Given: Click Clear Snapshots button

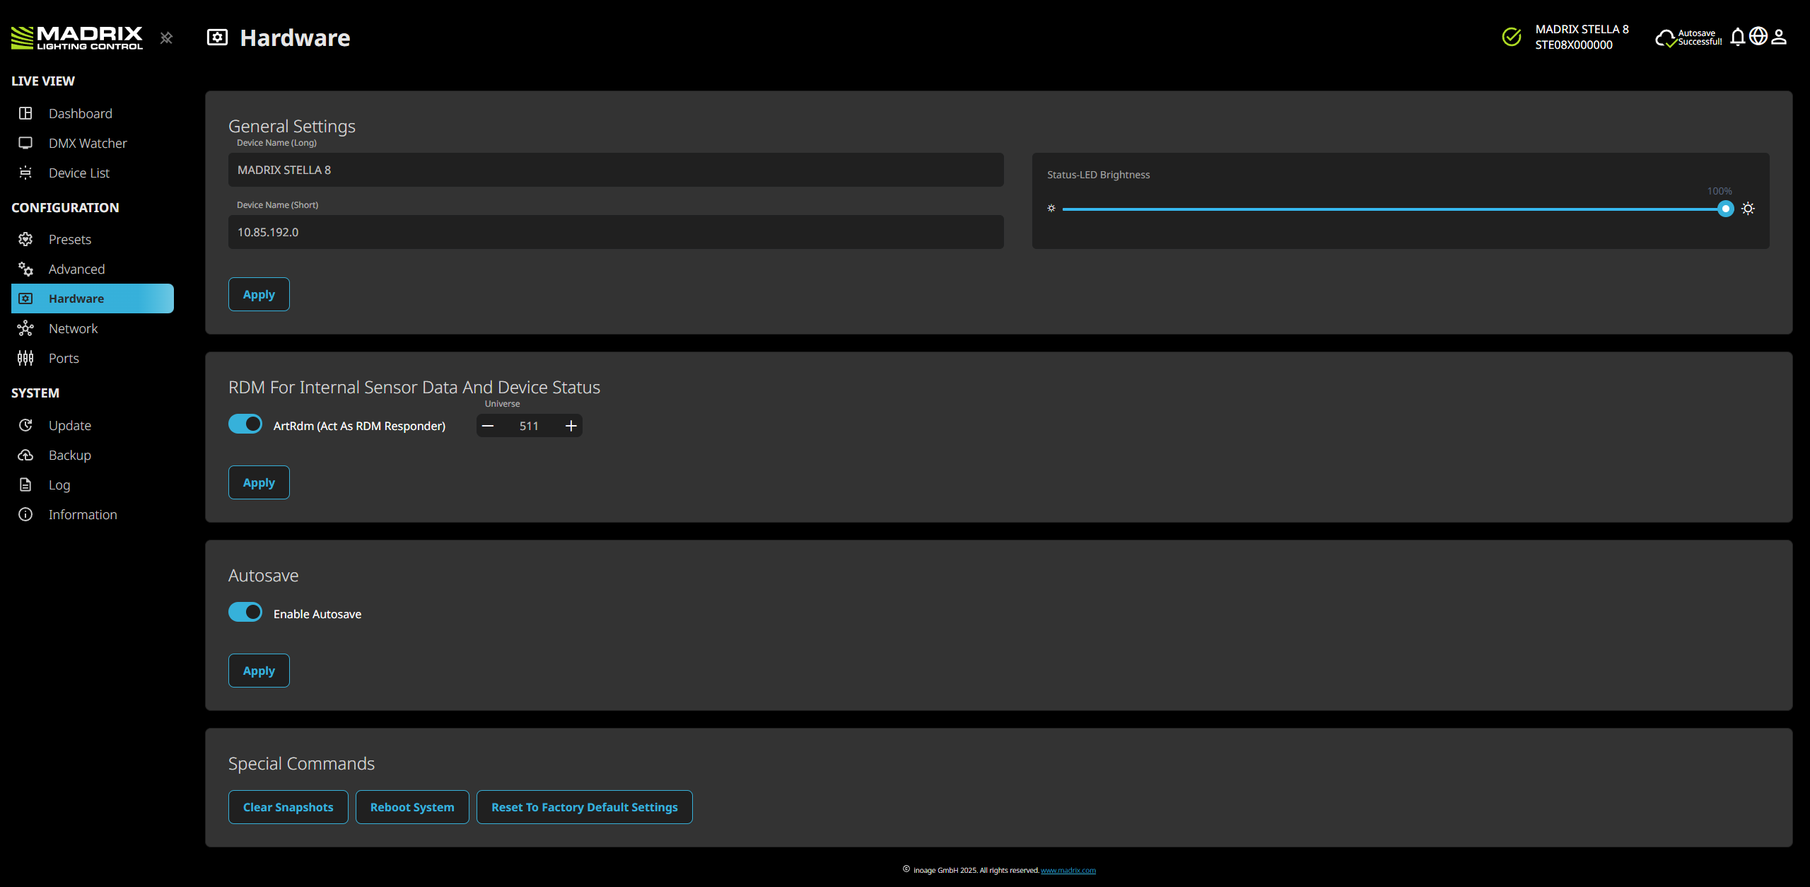Looking at the screenshot, I should click(x=288, y=807).
